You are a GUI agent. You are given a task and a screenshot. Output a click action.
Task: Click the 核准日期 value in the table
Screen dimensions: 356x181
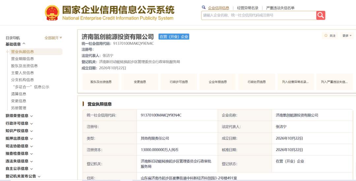[x=289, y=150]
